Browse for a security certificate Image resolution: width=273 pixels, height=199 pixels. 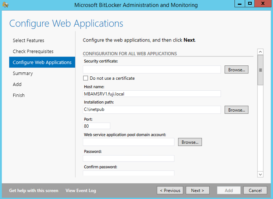pyautogui.click(x=236, y=70)
